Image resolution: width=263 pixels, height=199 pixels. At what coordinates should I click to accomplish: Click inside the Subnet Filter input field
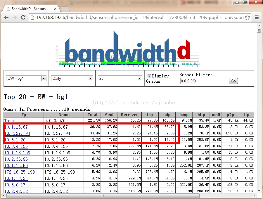click(202, 81)
